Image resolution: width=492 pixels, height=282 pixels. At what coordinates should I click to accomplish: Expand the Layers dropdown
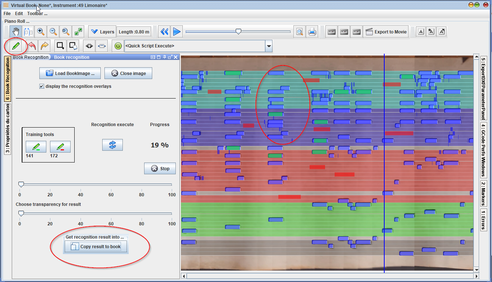pyautogui.click(x=102, y=32)
